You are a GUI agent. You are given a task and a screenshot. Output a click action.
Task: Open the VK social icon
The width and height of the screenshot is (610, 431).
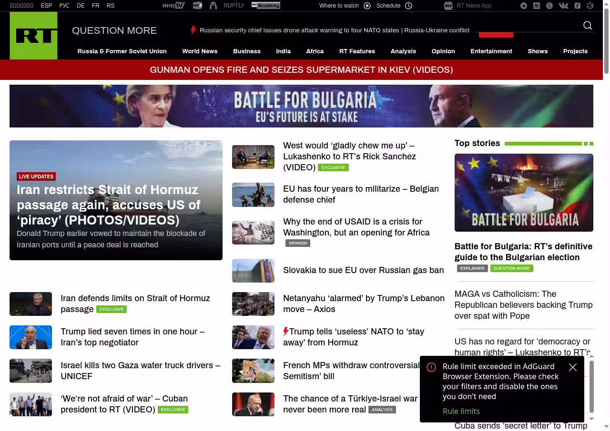[563, 6]
